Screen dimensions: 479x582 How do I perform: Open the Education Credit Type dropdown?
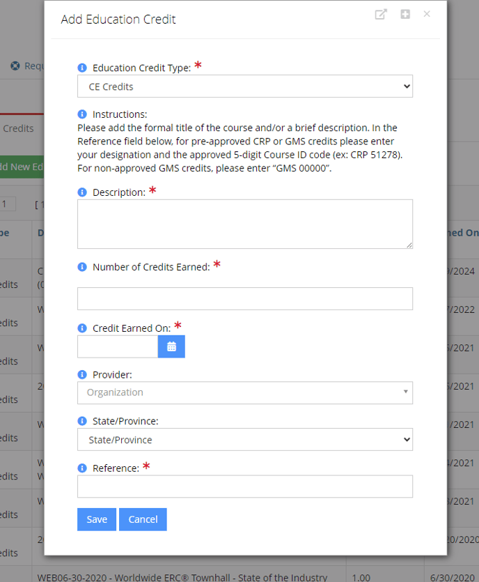pyautogui.click(x=244, y=86)
